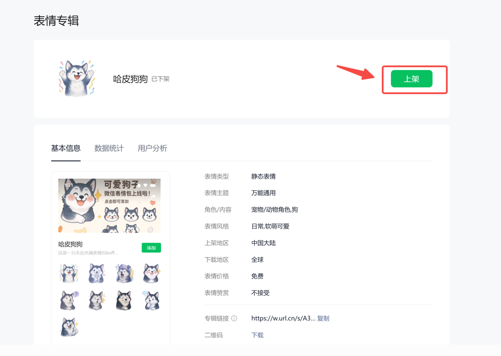Click the 万能通用 theme value
Screen dimensions: 501x356
tap(263, 193)
